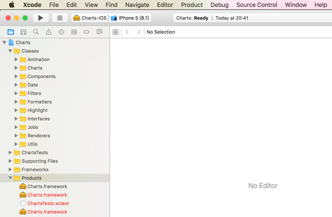Collapse the Charts project root triangle
Screen dimensions: 332x217
coord(4,42)
